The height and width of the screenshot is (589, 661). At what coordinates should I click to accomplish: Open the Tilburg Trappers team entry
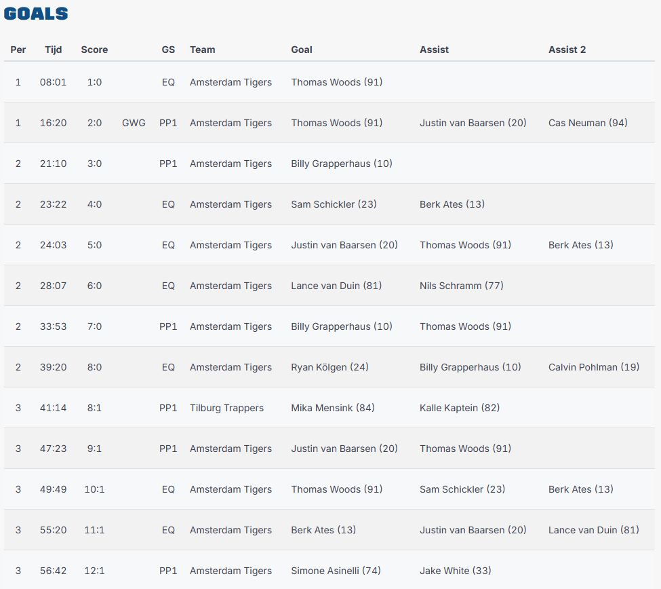(x=226, y=408)
